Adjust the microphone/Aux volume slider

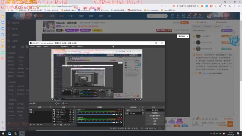pyautogui.click(x=96, y=115)
